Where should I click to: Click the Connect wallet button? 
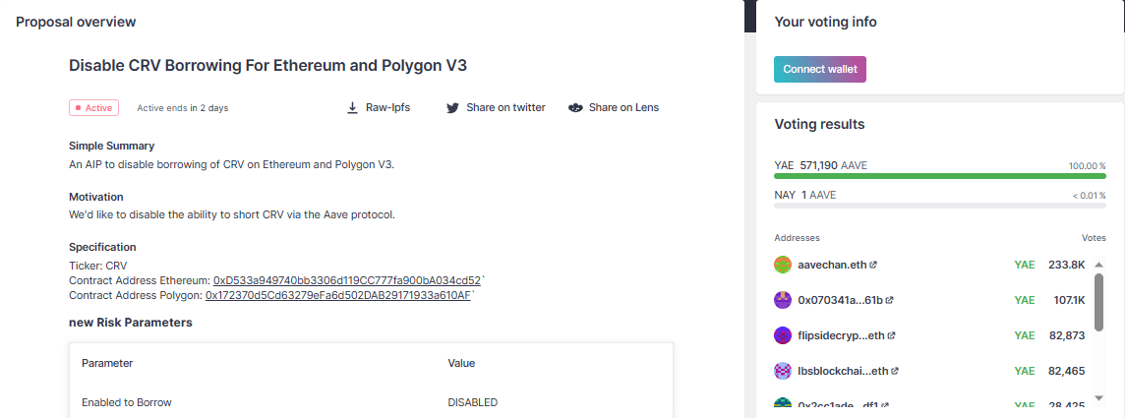click(820, 70)
